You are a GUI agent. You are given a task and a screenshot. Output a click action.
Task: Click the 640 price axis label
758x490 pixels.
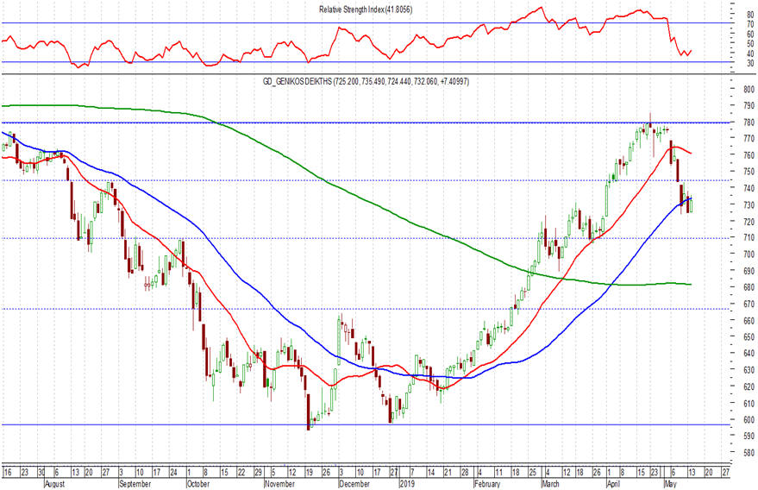[x=749, y=353]
